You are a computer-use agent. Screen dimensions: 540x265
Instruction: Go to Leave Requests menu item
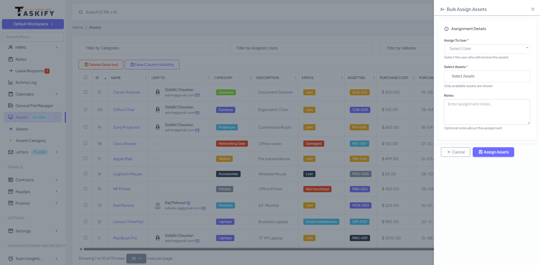(30, 71)
